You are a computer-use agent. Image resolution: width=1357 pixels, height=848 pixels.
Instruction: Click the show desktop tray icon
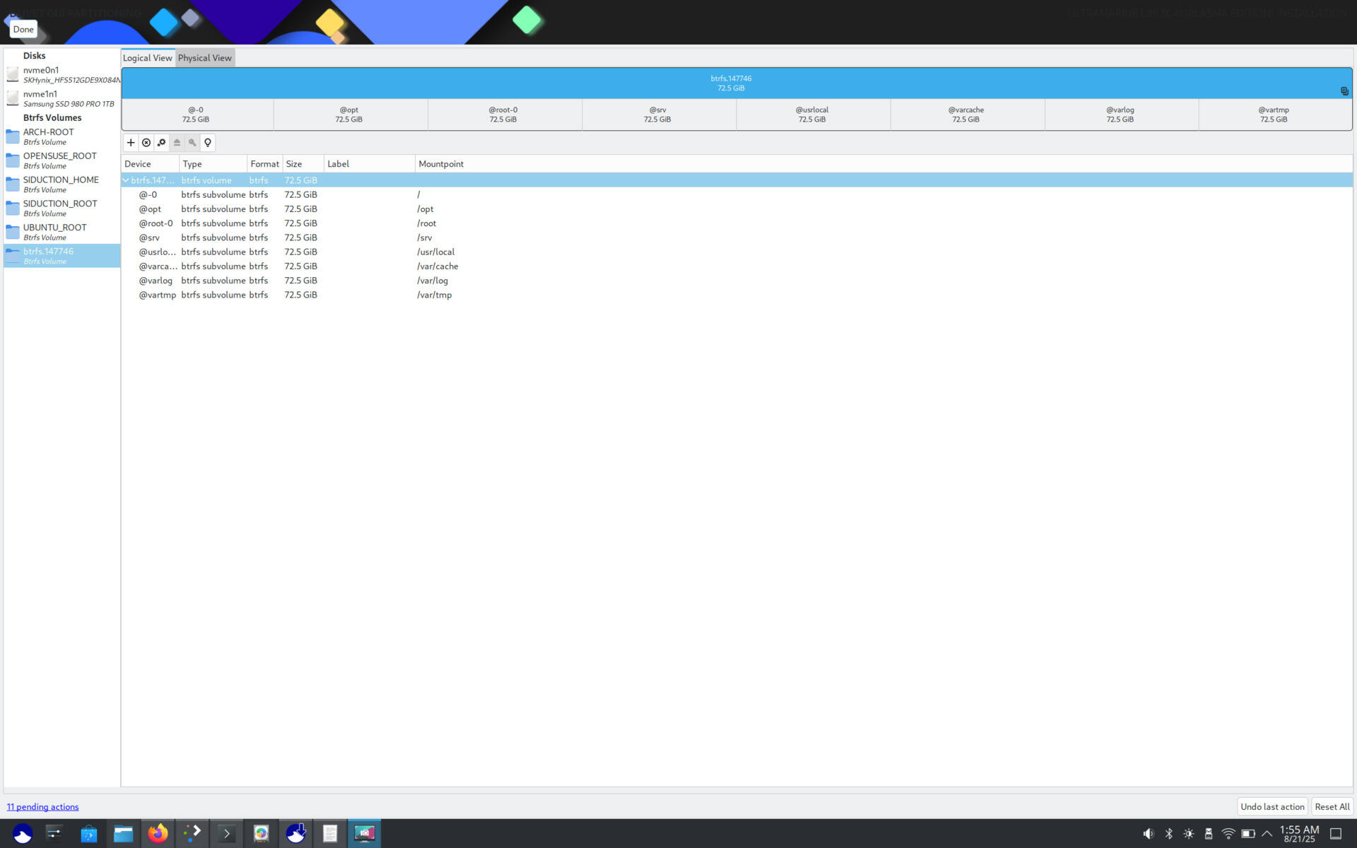[1336, 834]
